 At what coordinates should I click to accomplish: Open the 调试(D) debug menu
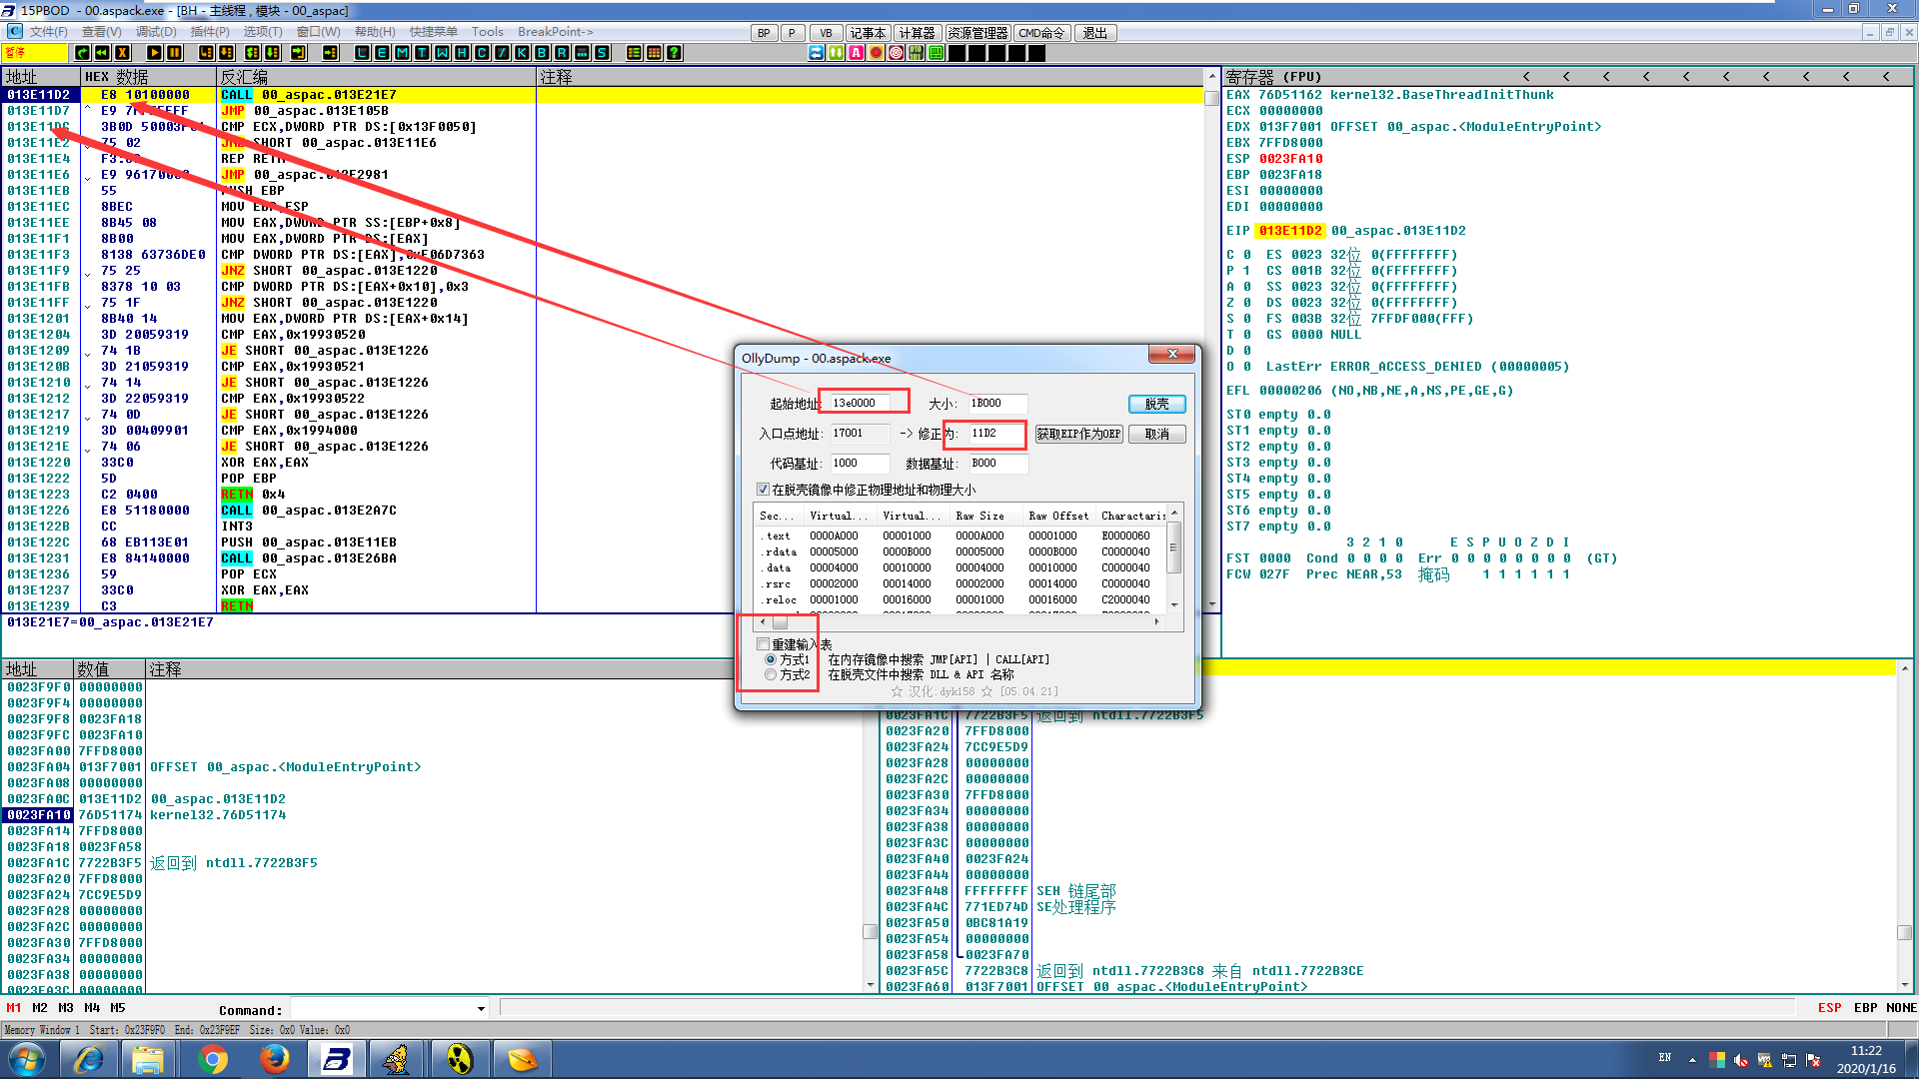(156, 32)
